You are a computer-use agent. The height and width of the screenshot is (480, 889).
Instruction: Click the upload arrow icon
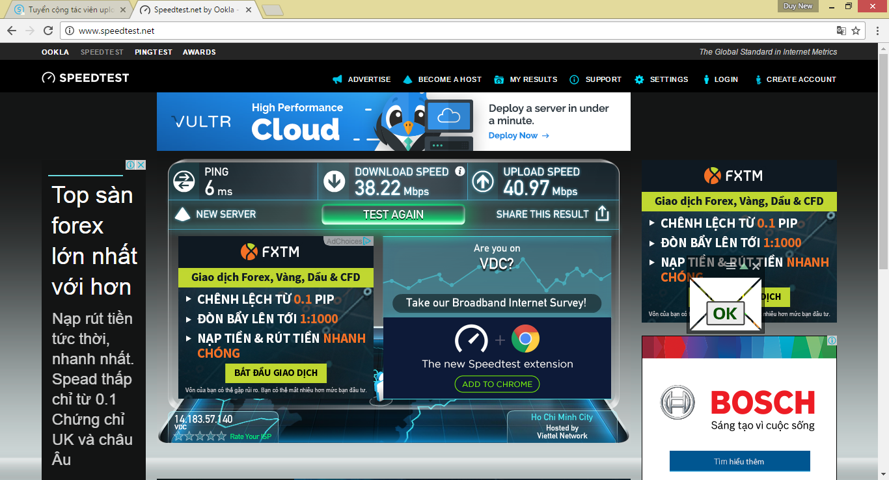(x=482, y=181)
